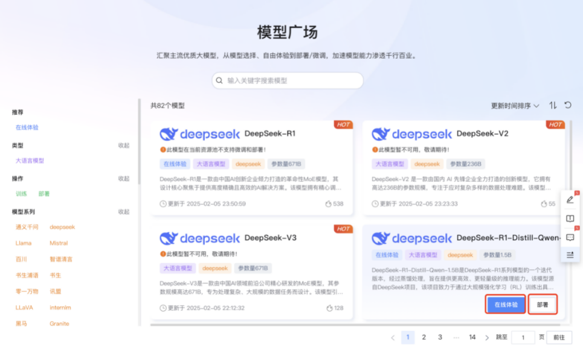Focus the model keyword search field

coord(288,81)
